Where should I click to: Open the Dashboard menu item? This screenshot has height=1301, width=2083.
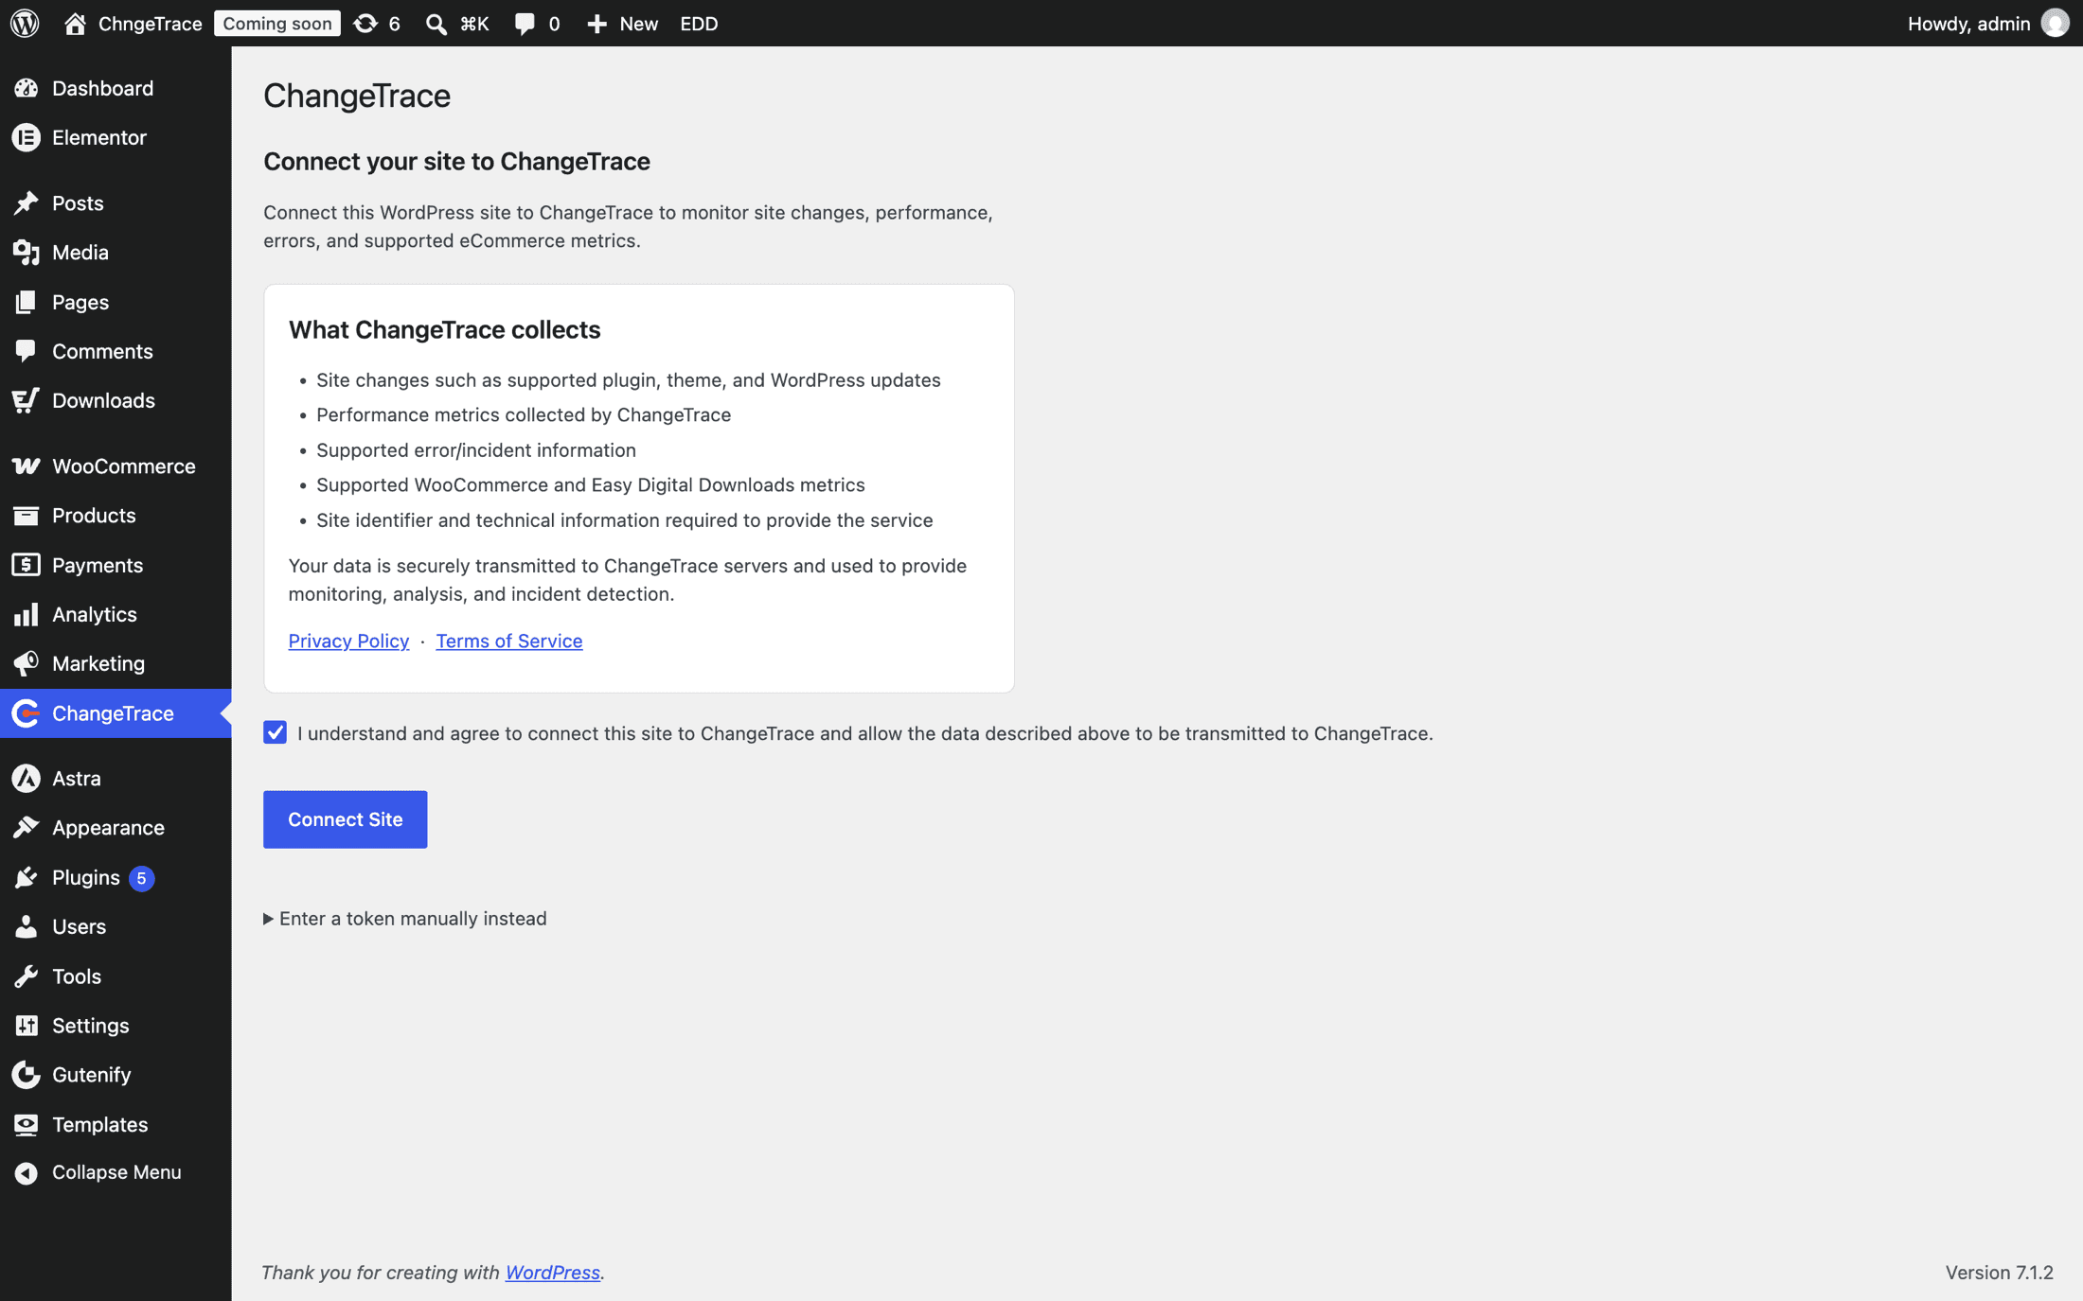[x=102, y=88]
